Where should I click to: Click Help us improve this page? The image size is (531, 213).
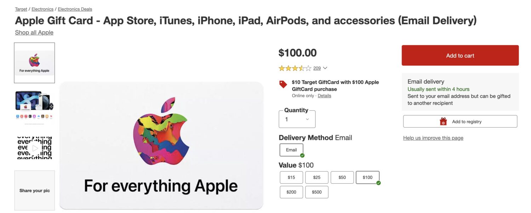[433, 138]
